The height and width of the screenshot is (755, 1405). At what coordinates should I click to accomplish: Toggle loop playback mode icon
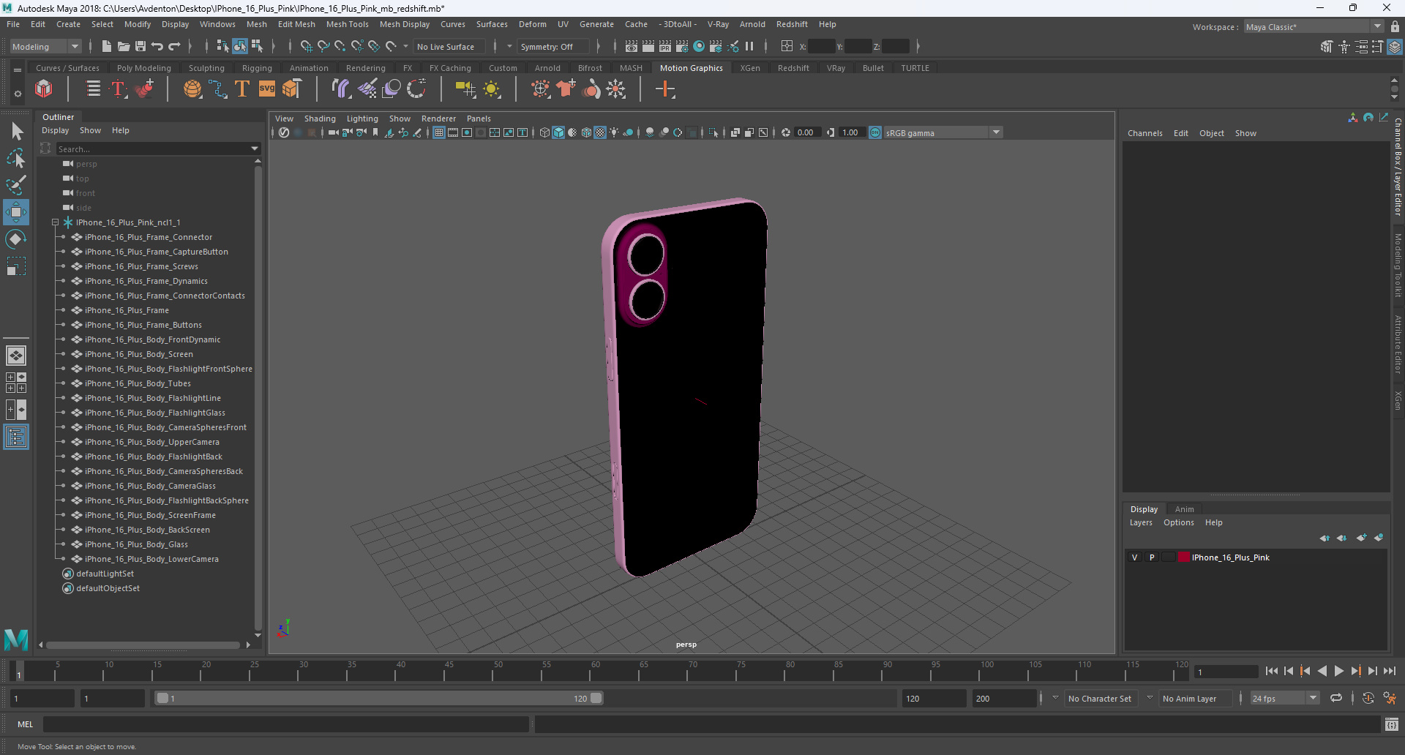pyautogui.click(x=1336, y=698)
